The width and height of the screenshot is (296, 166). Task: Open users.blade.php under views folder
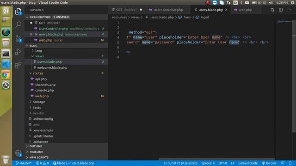coord(66,62)
